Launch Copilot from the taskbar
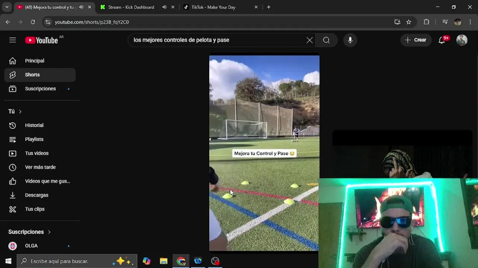 tap(146, 261)
